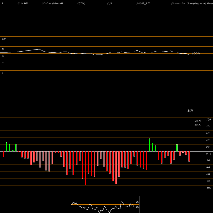The height and width of the screenshot is (213, 213).
Task: Click the (5,5 parameter text in header
Action: (109, 3)
